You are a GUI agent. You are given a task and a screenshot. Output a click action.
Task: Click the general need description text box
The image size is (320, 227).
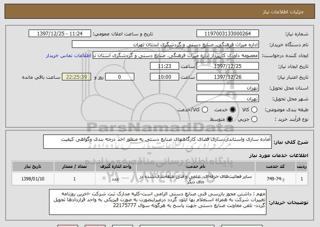click(x=158, y=142)
